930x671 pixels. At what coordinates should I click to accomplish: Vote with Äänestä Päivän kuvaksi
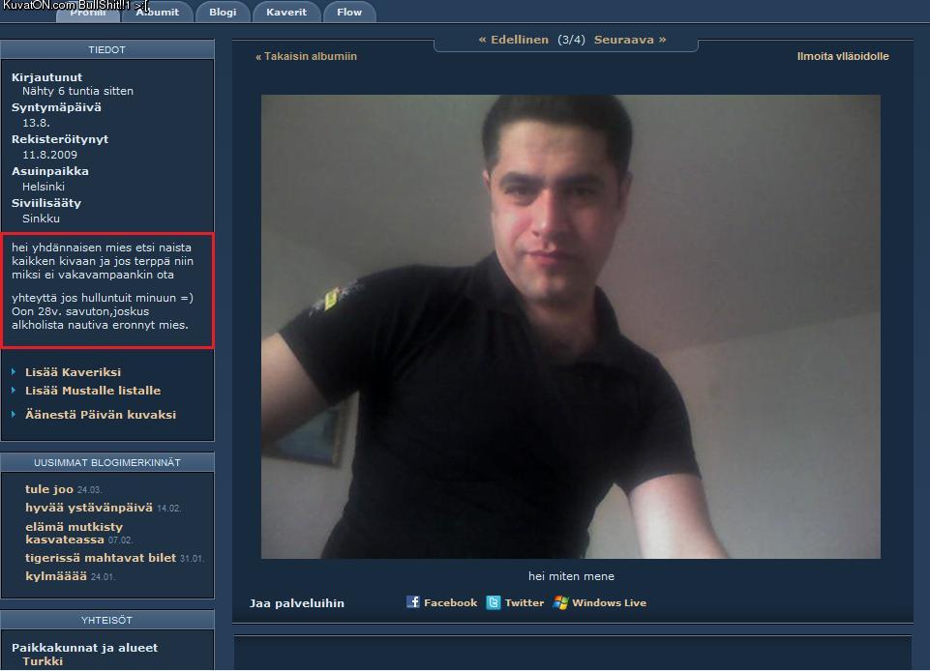[101, 415]
